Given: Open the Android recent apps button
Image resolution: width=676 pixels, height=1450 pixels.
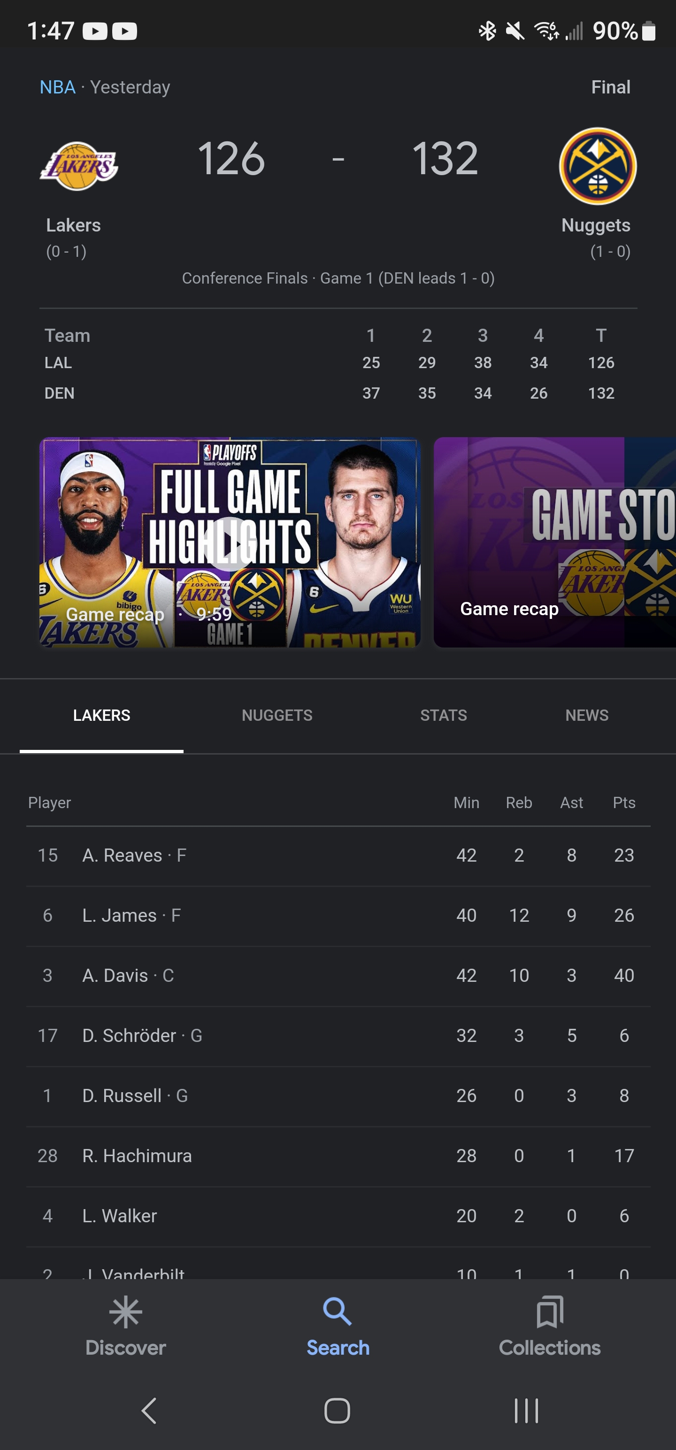Looking at the screenshot, I should pyautogui.click(x=526, y=1411).
